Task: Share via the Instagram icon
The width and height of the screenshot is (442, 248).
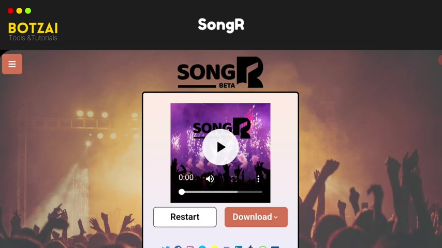Action: (190, 247)
